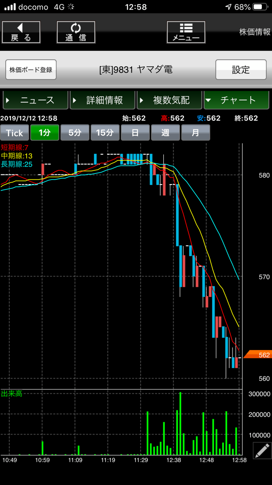This screenshot has height=485, width=272.
Task: Tap the 300000 volume axis label
Action: (x=259, y=394)
